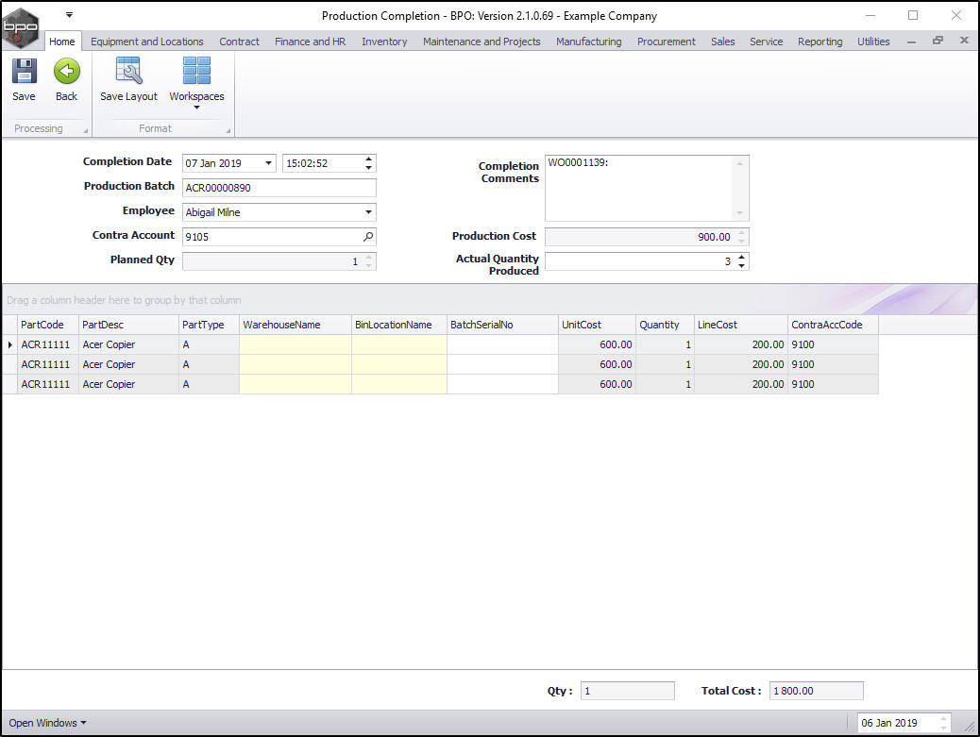Click the PartCode column header

[47, 325]
